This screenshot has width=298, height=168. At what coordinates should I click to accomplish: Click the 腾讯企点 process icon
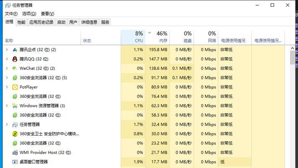coord(15,50)
